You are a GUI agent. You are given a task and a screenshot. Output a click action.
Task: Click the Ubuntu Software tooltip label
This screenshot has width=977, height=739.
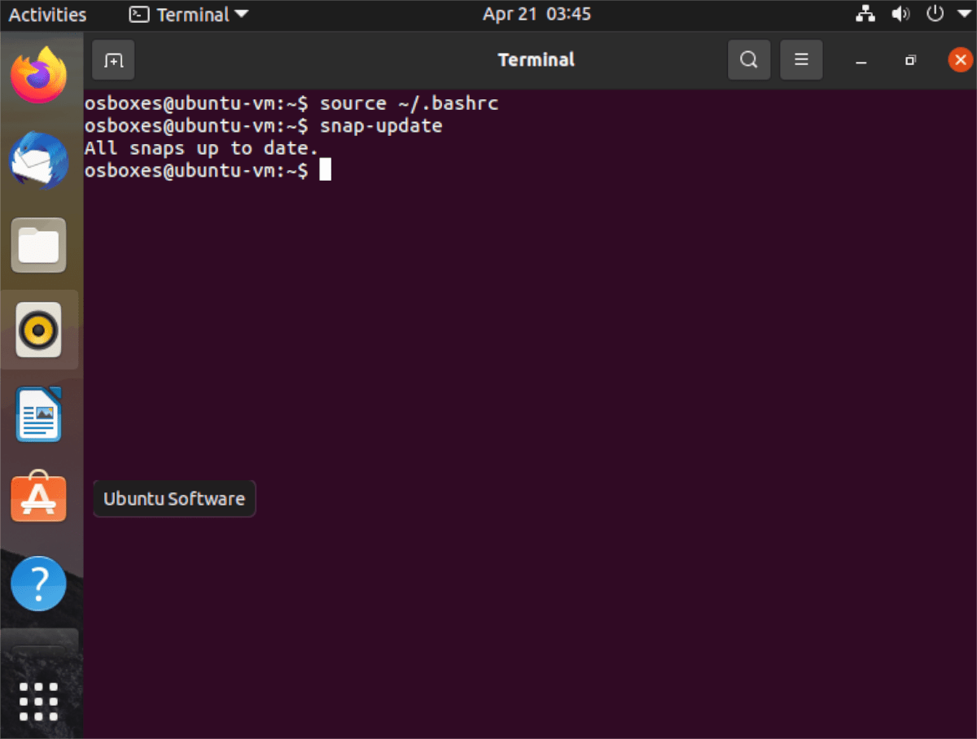click(173, 498)
